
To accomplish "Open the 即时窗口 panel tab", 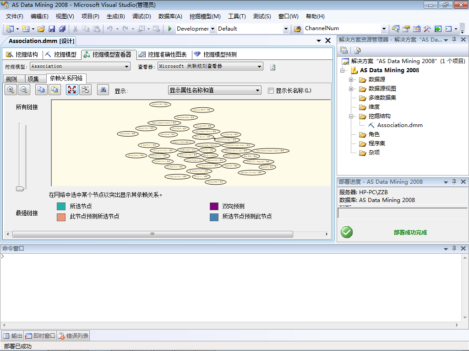I will click(x=40, y=336).
